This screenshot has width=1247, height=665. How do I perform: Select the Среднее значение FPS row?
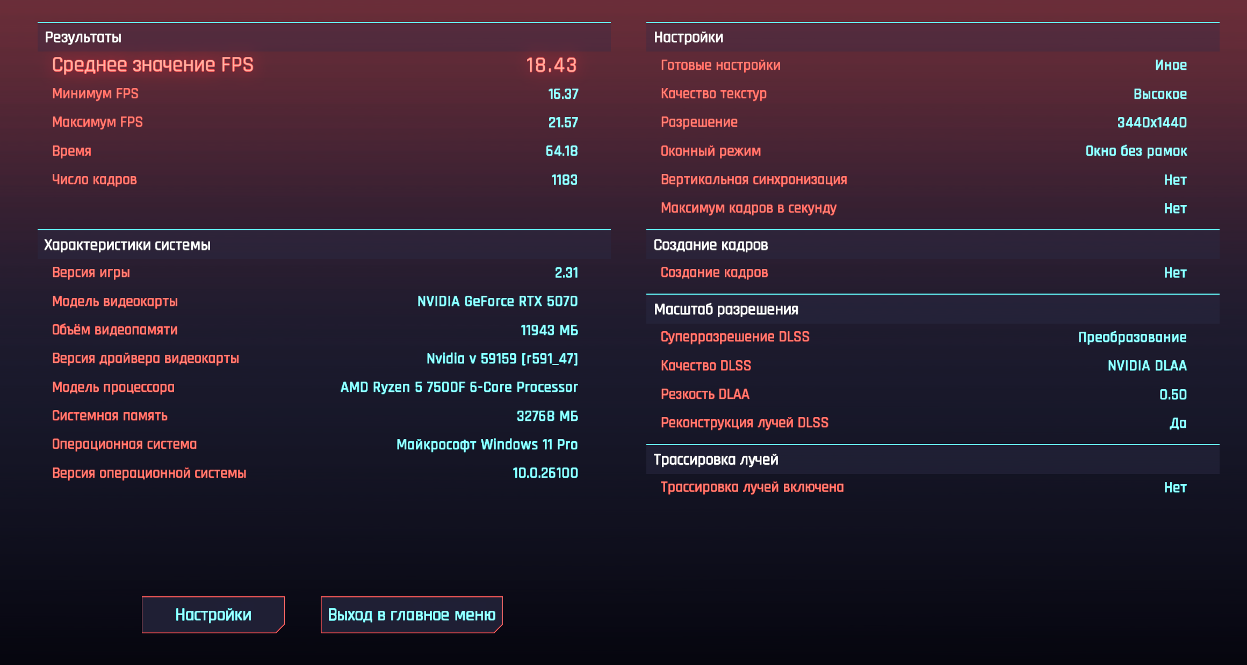coord(314,65)
